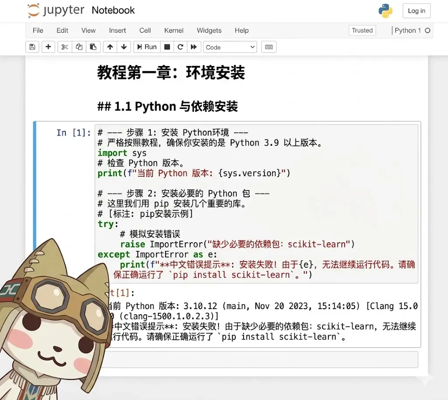Click the print 当前 Python 版本 code line
This screenshot has height=400, width=448.
(x=194, y=173)
